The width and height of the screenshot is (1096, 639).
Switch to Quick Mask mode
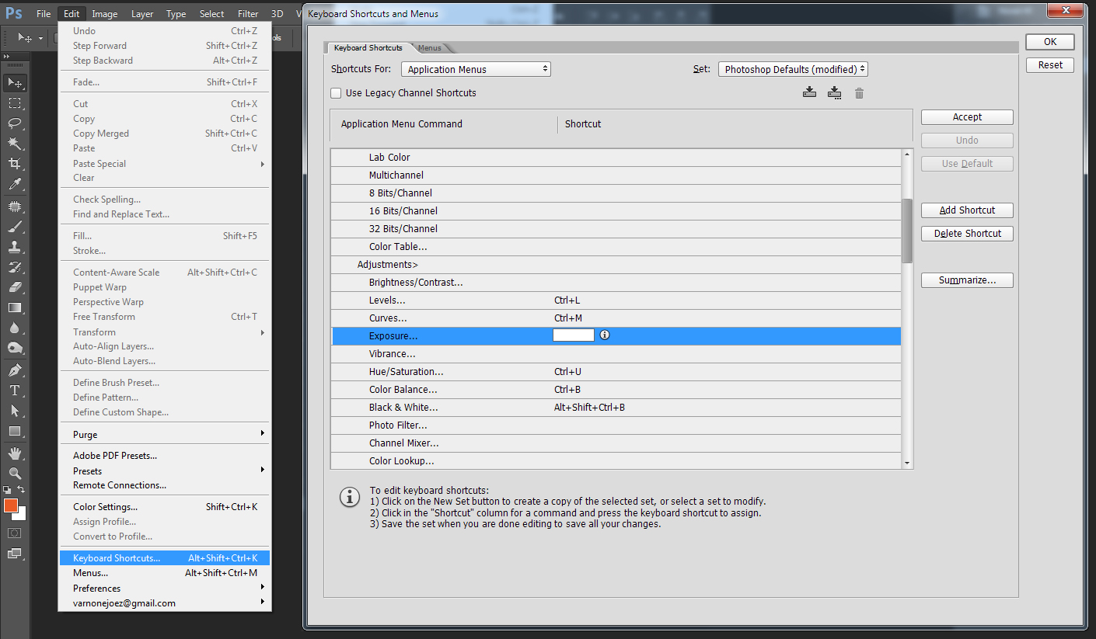[x=16, y=533]
